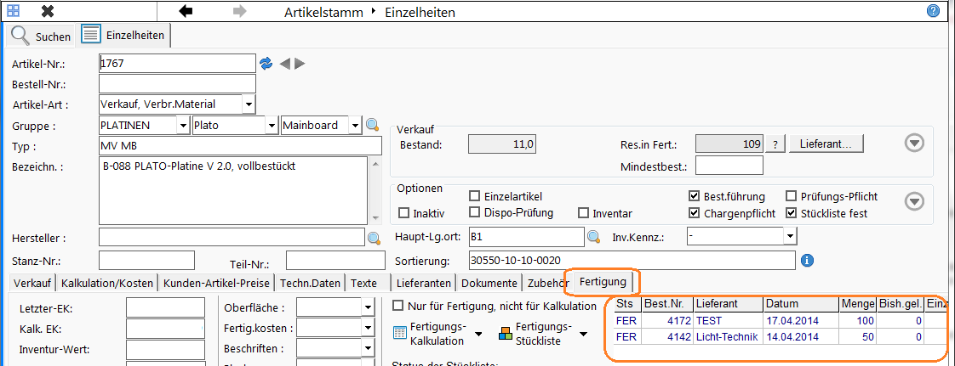The height and width of the screenshot is (366, 955).
Task: Uncheck the Chargenpflicht checkbox
Action: point(694,213)
